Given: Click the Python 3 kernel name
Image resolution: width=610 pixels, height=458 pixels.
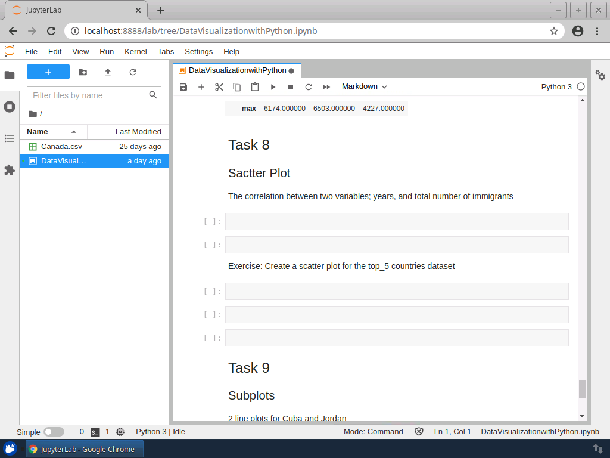Looking at the screenshot, I should 556,87.
